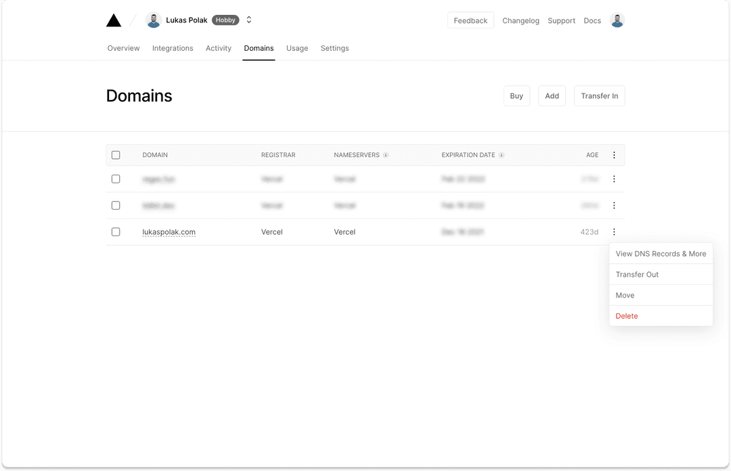Viewport: 731px width, 471px height.
Task: Click the Buy button
Action: pyautogui.click(x=516, y=95)
